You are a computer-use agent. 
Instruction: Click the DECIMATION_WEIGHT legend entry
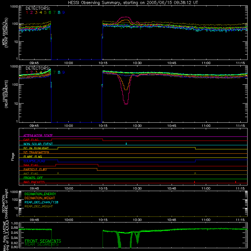[x=40, y=198]
